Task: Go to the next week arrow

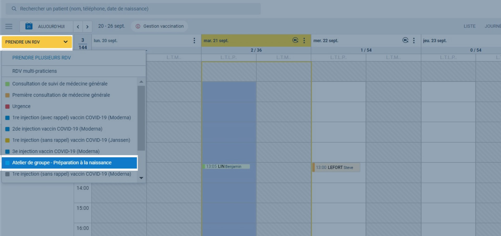Action: tap(87, 27)
